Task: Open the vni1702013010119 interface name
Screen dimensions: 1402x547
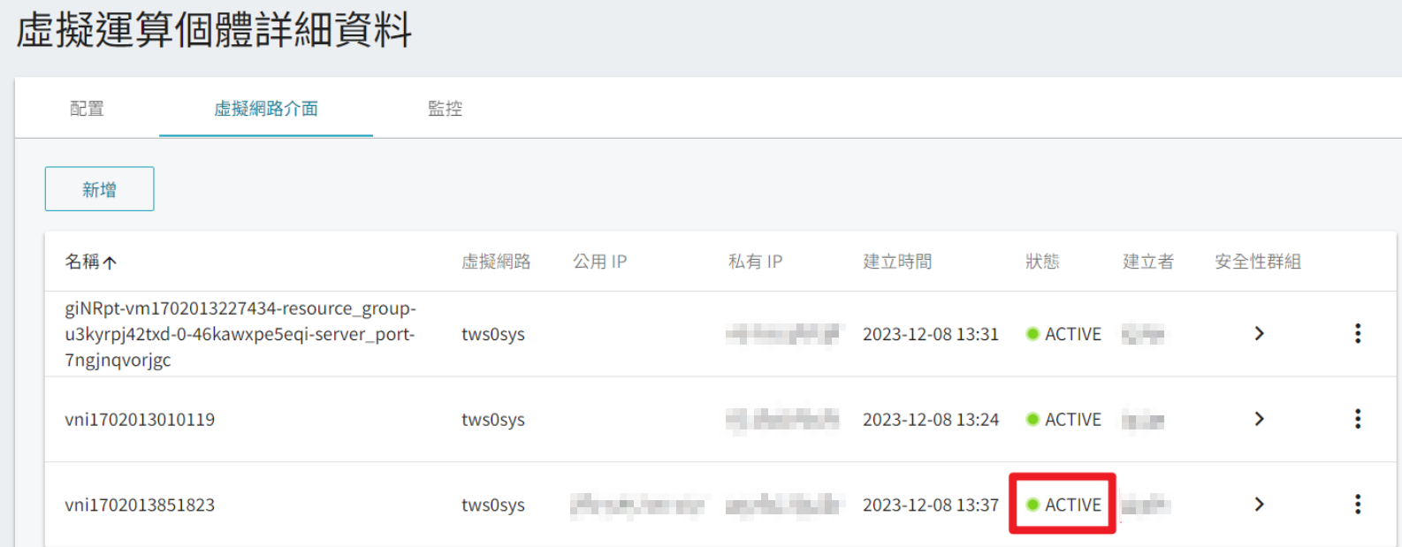Action: click(140, 419)
